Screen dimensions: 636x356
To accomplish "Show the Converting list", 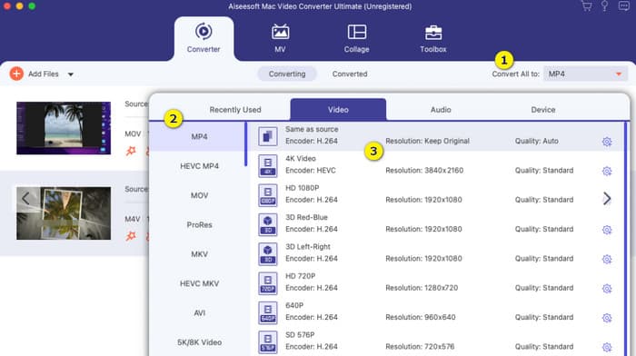I will click(287, 74).
